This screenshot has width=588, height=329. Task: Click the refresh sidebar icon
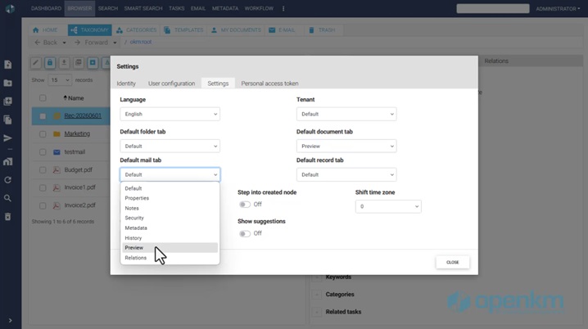(x=7, y=180)
